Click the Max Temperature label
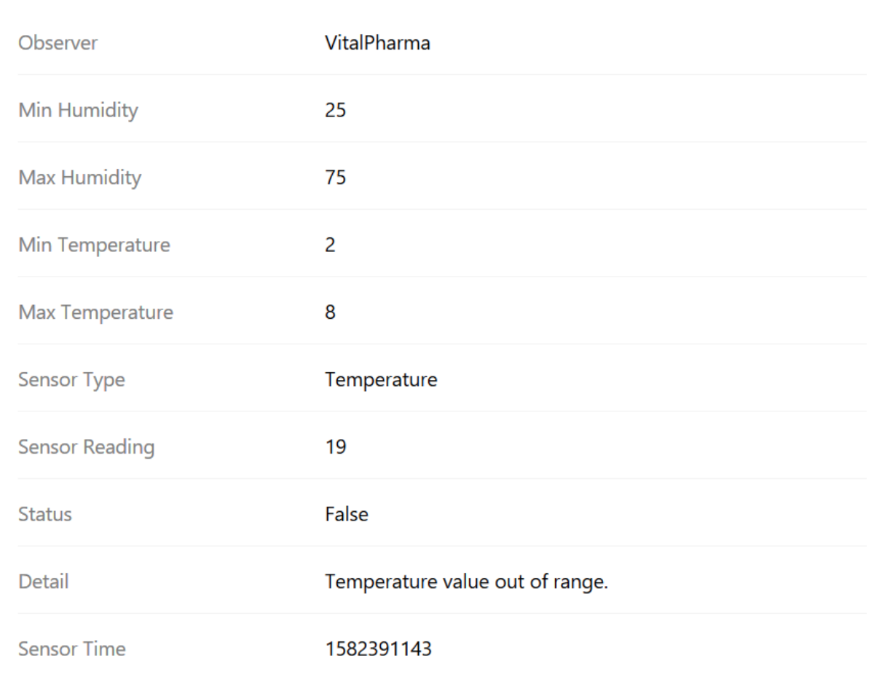 click(95, 312)
